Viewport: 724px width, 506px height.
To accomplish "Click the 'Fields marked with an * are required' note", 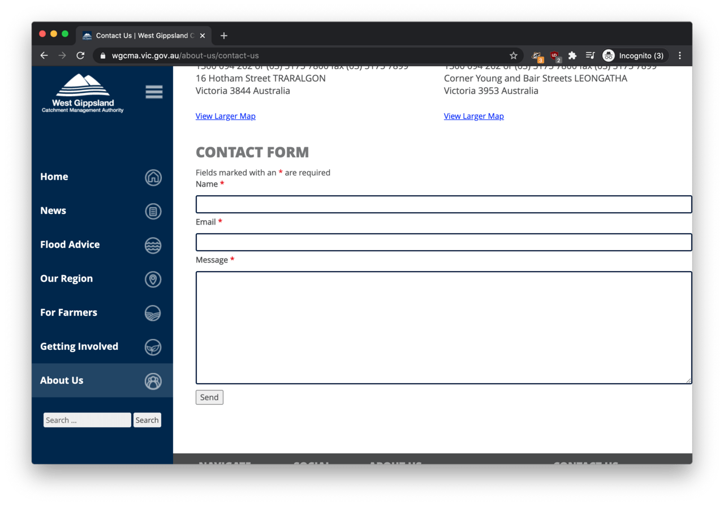I will point(263,173).
